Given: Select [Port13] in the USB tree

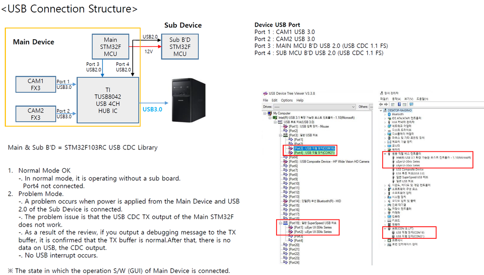Looking at the screenshot, I should (294, 197).
